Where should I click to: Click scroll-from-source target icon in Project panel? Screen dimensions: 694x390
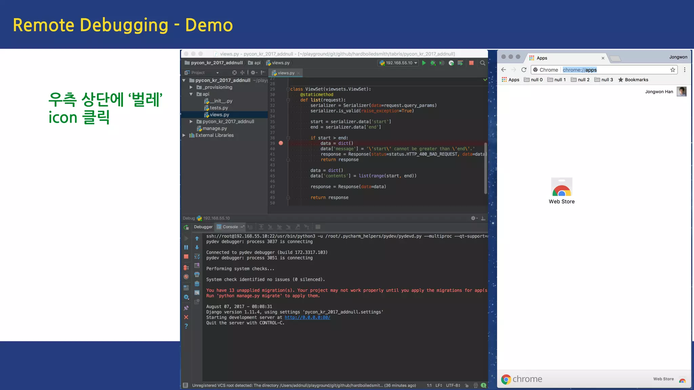pyautogui.click(x=234, y=73)
